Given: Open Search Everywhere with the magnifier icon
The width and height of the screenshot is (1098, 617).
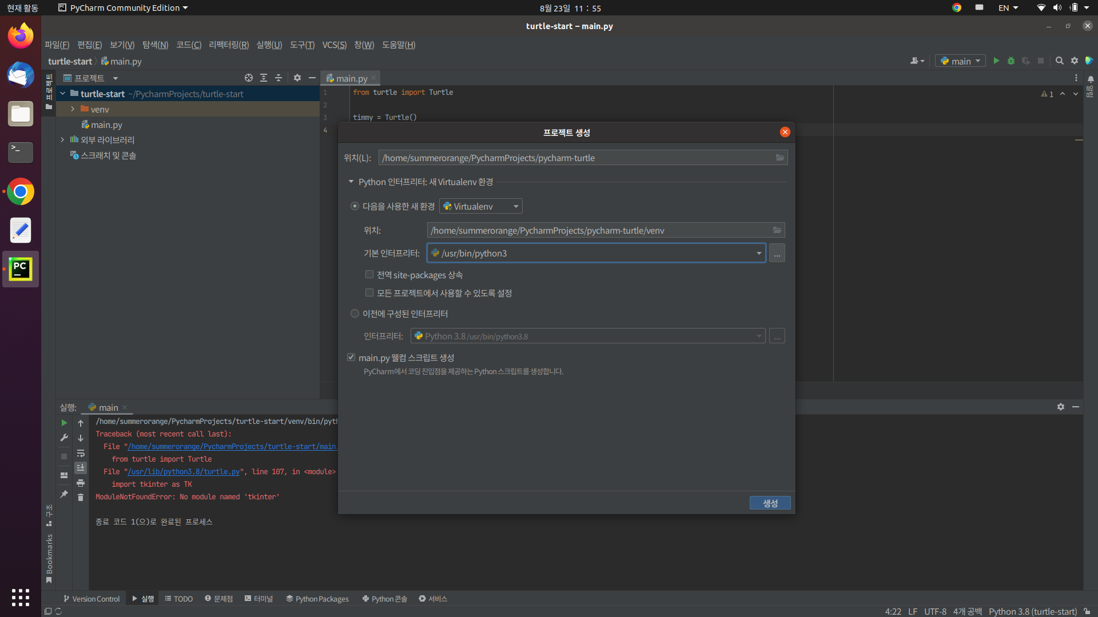Looking at the screenshot, I should pyautogui.click(x=1059, y=60).
